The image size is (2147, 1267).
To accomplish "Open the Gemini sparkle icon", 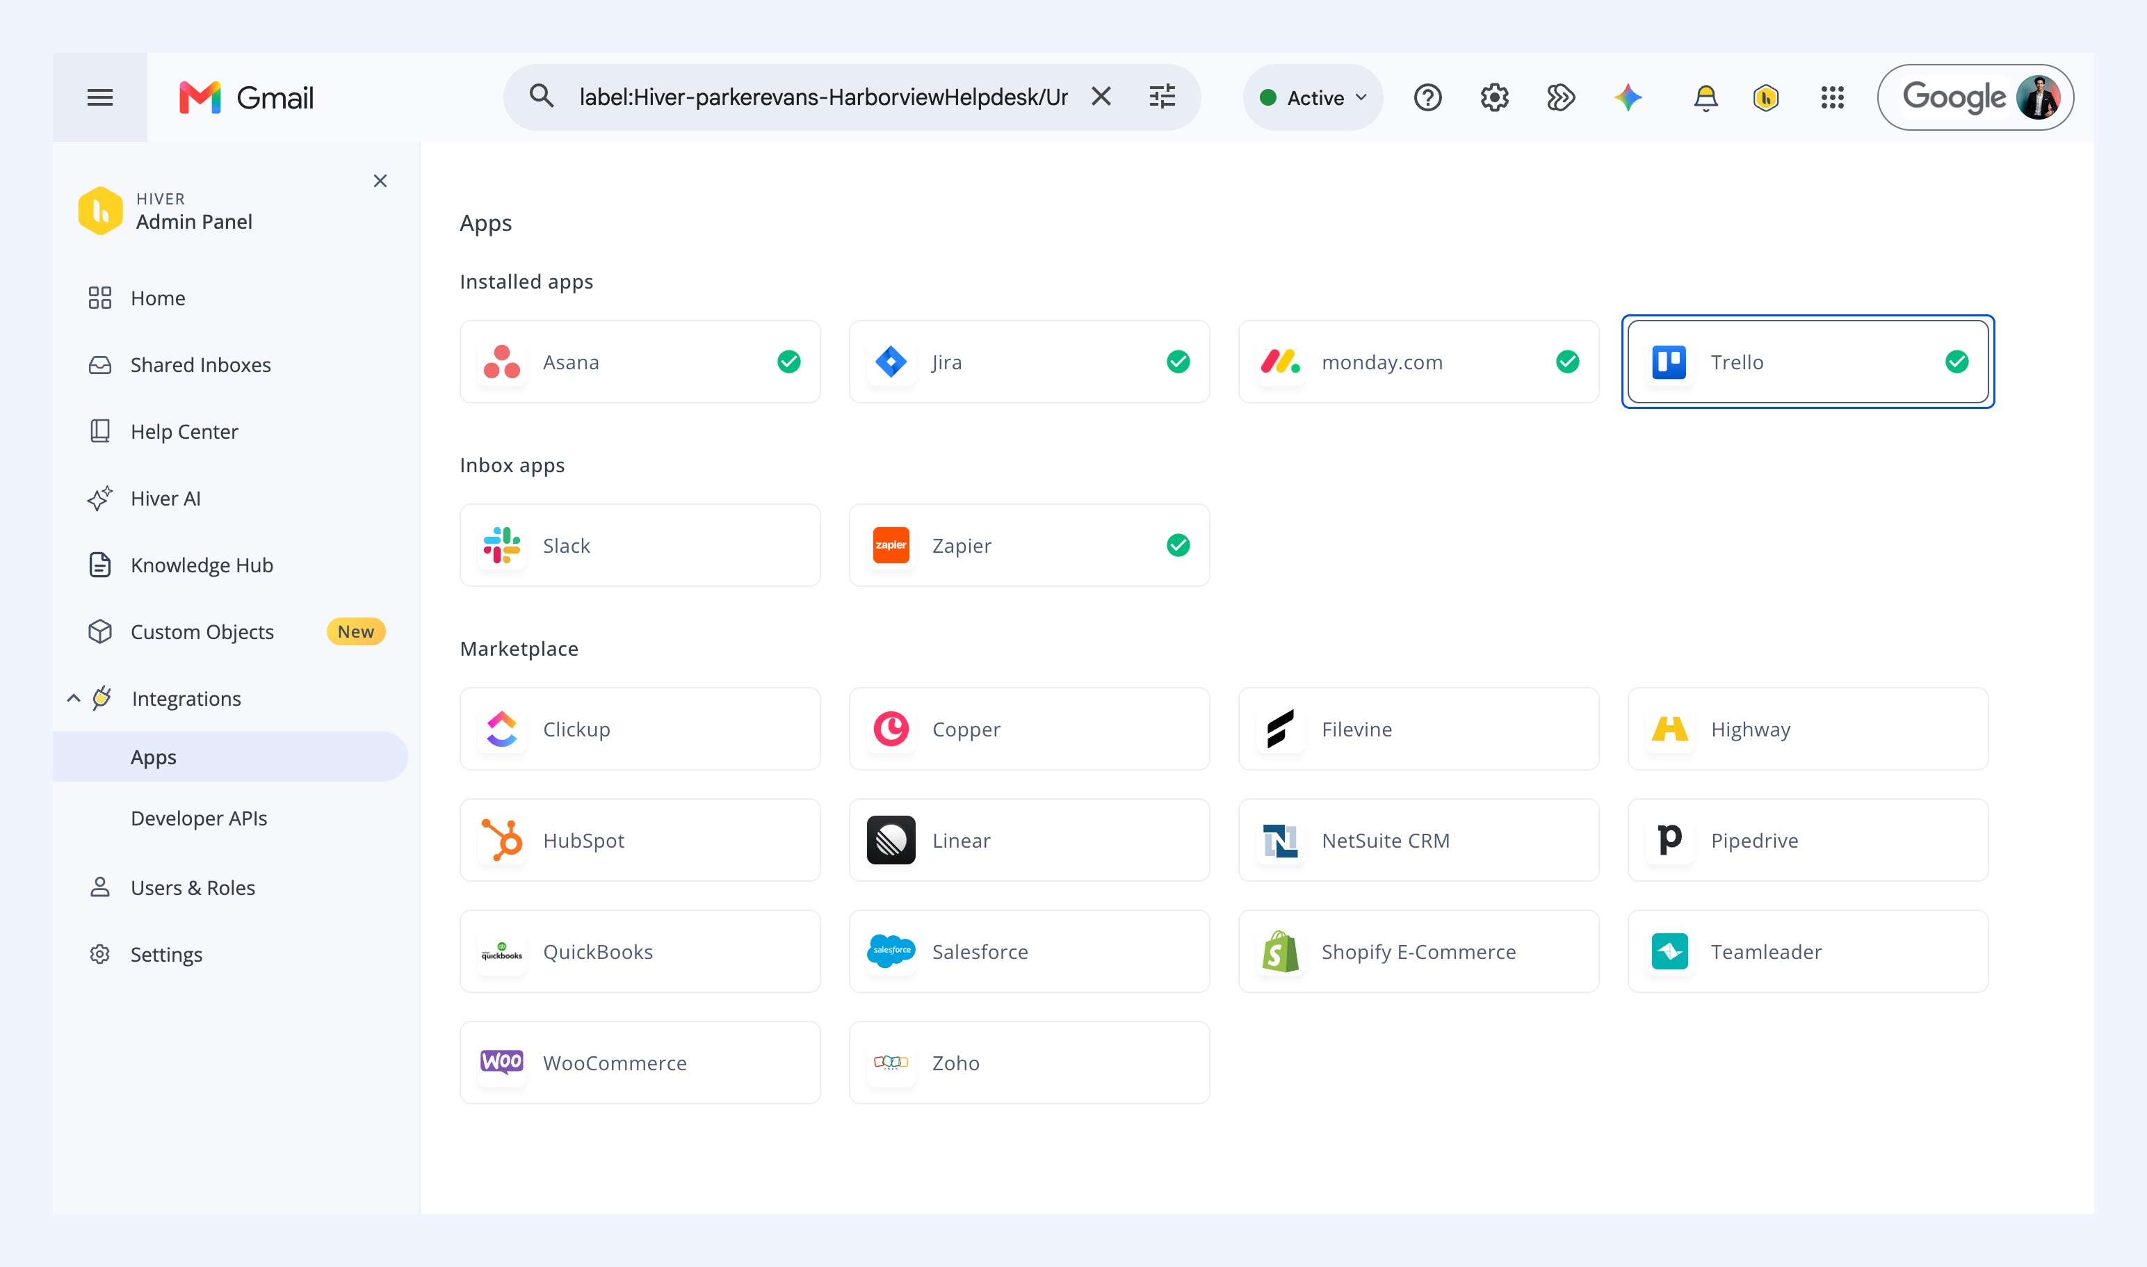I will (x=1628, y=97).
